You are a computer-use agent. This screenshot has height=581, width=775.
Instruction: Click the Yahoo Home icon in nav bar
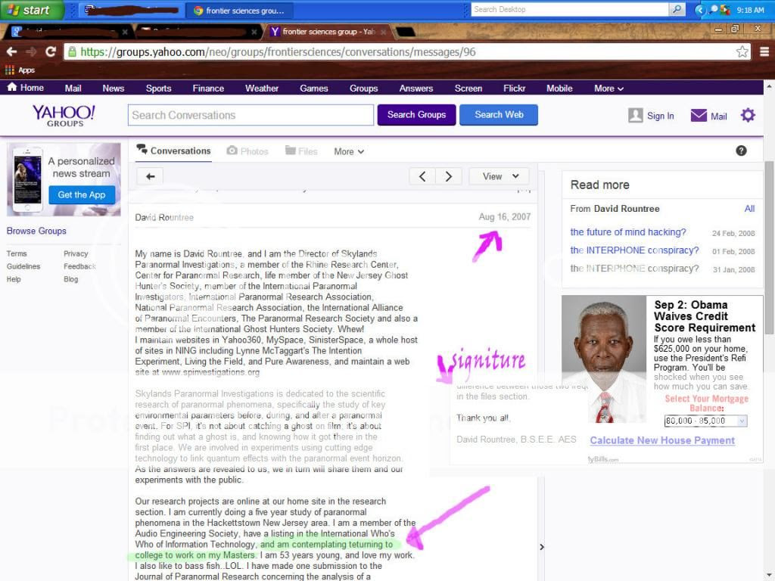tap(12, 88)
